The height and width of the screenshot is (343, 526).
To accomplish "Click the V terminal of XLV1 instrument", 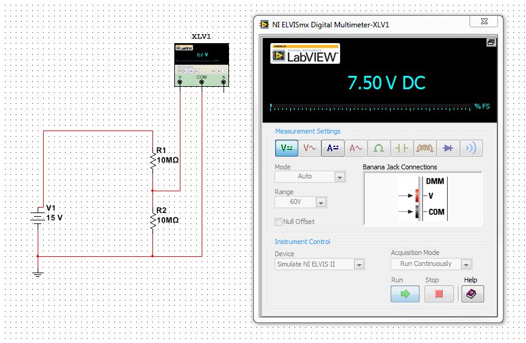I will (x=180, y=81).
